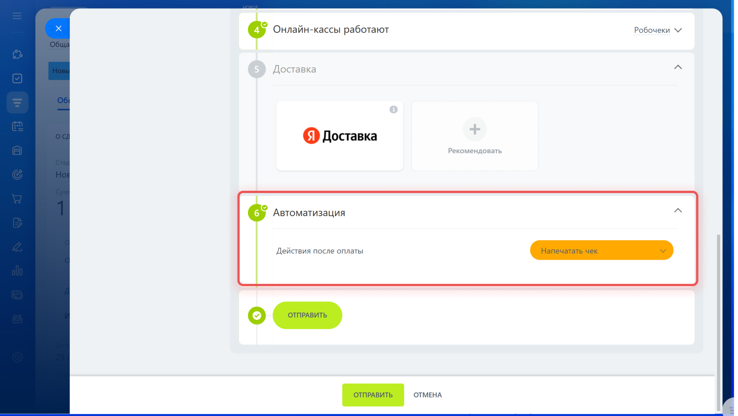The width and height of the screenshot is (738, 416).
Task: Open the Напечатать чек dropdown
Action: click(601, 251)
